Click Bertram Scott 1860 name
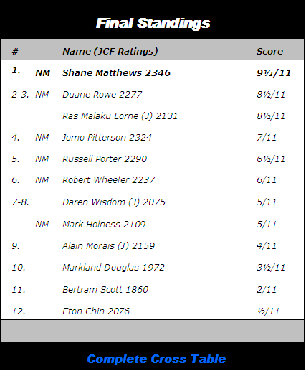306x371 pixels. pyautogui.click(x=105, y=290)
